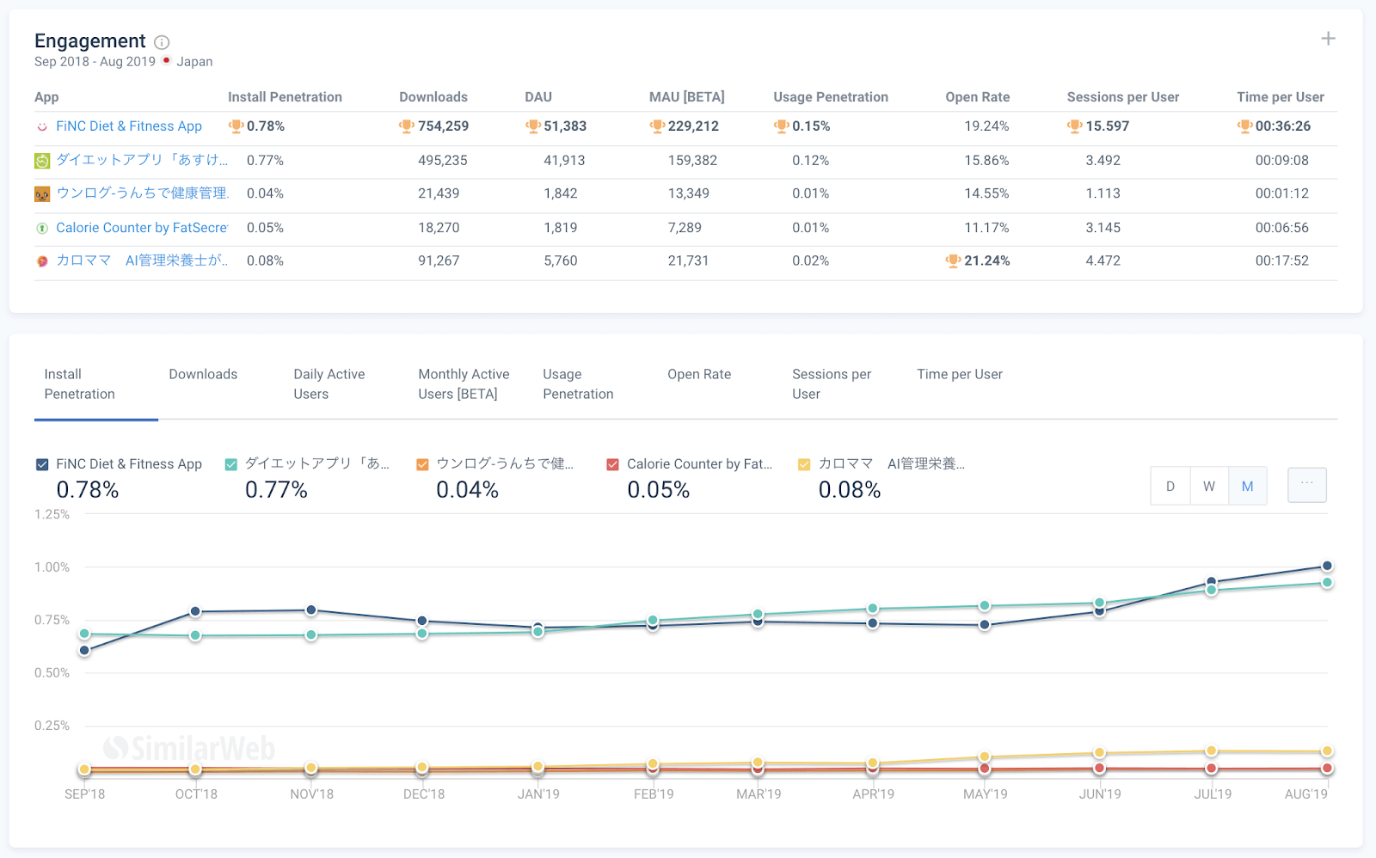Select Monthly (M) chart granularity
The width and height of the screenshot is (1376, 858).
coord(1248,486)
